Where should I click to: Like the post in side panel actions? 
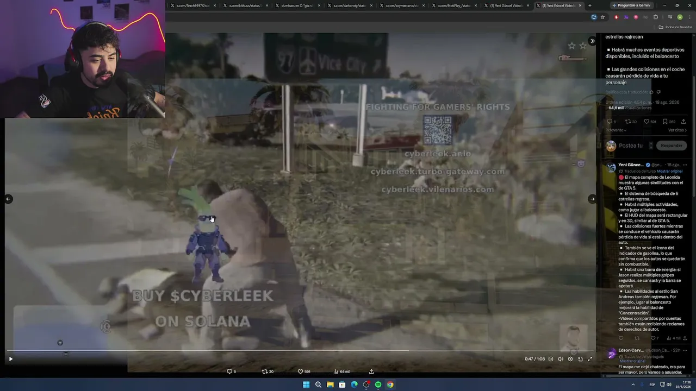pos(647,122)
